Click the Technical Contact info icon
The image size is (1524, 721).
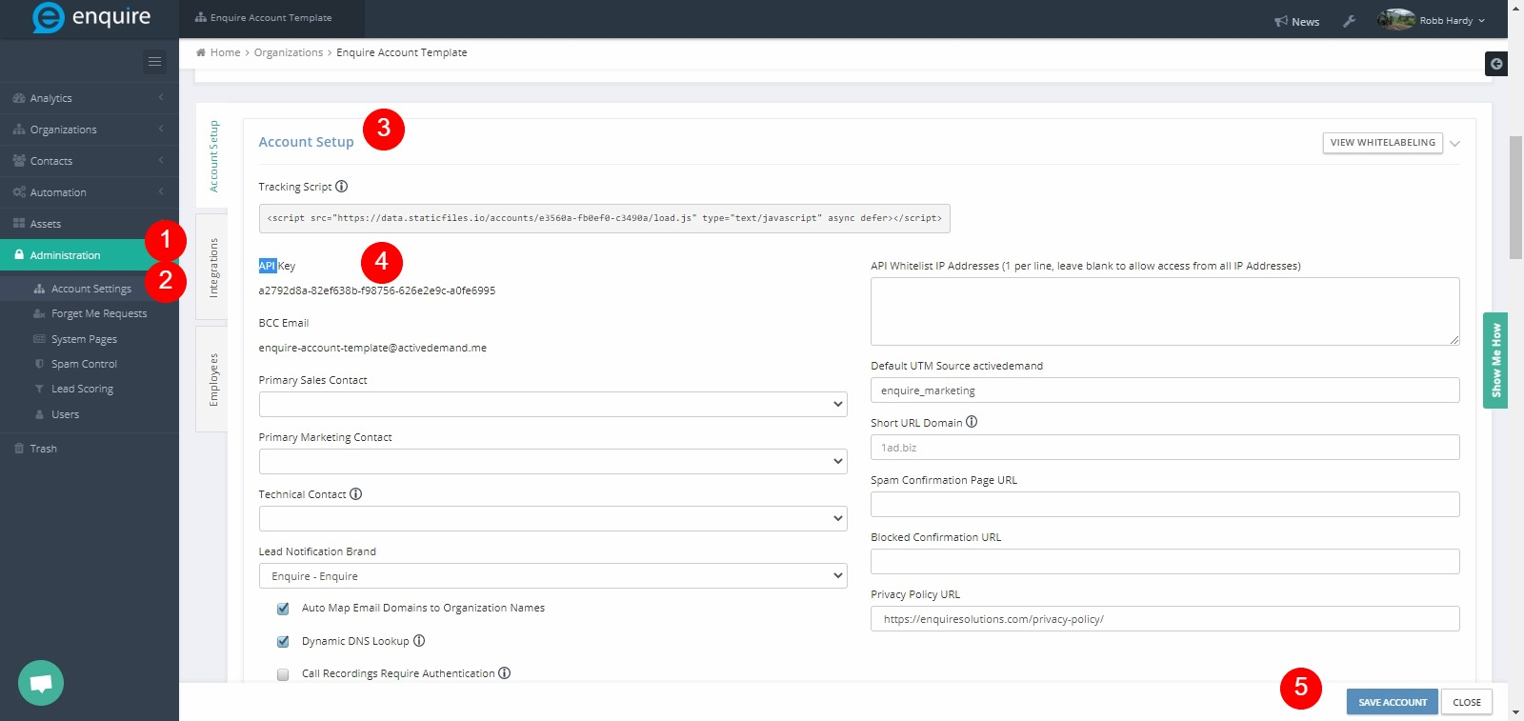[356, 494]
